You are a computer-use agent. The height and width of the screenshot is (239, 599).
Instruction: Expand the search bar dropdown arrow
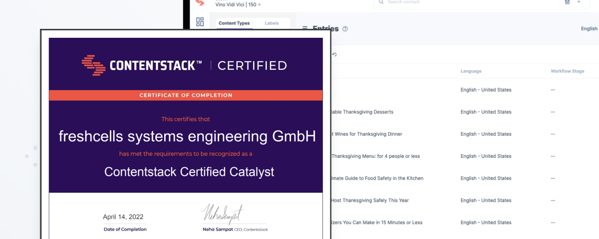[x=579, y=2]
